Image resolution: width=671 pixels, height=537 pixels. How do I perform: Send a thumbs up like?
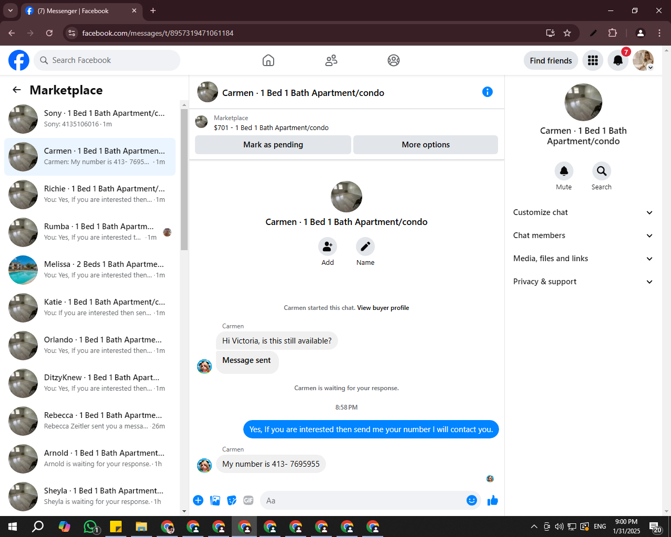(x=493, y=500)
